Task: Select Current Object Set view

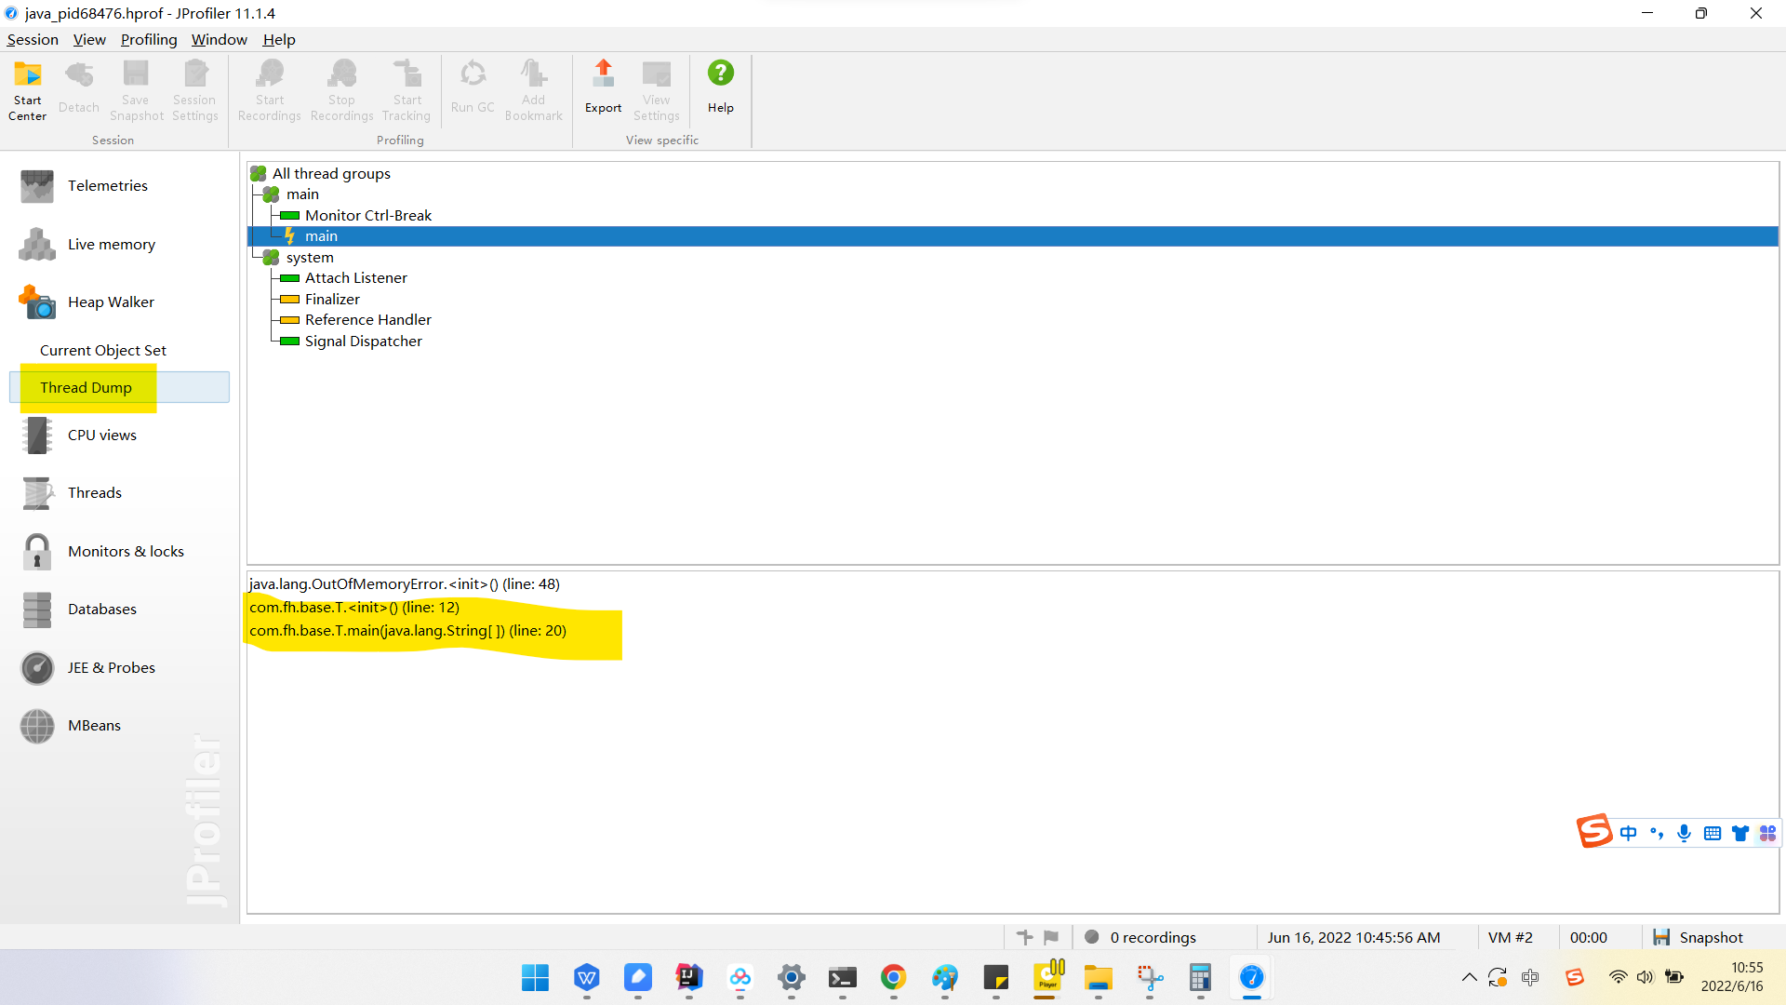Action: (103, 351)
